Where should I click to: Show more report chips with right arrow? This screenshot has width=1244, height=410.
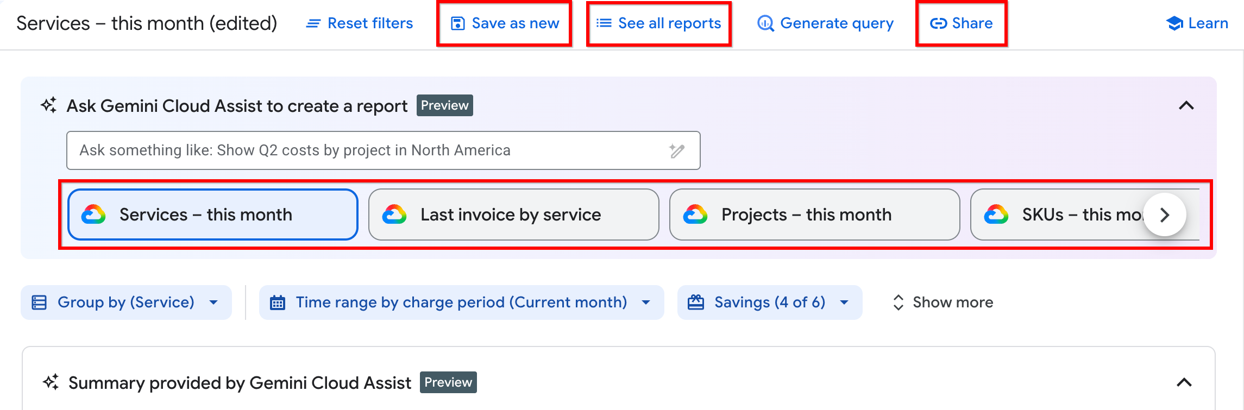(1165, 215)
